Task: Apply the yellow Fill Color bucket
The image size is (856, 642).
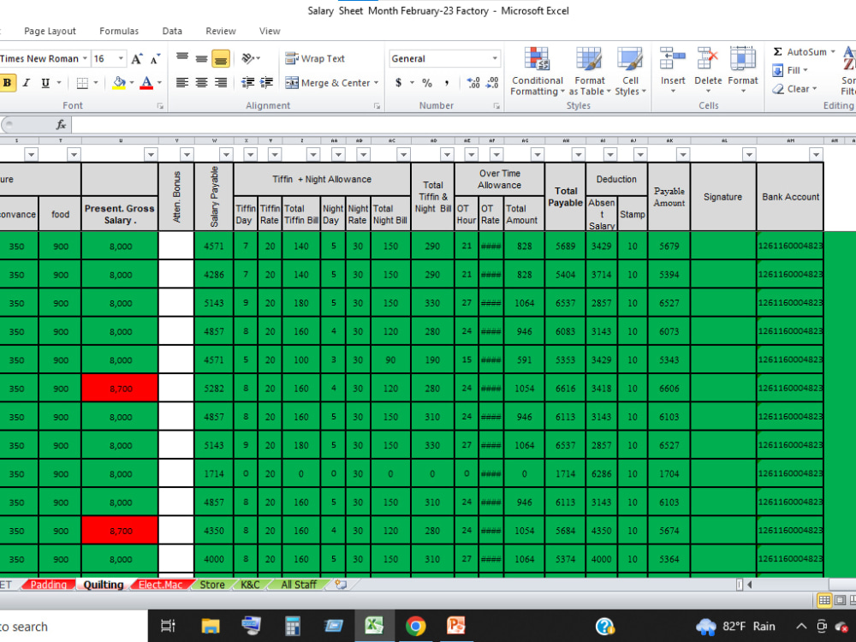Action: tap(119, 83)
